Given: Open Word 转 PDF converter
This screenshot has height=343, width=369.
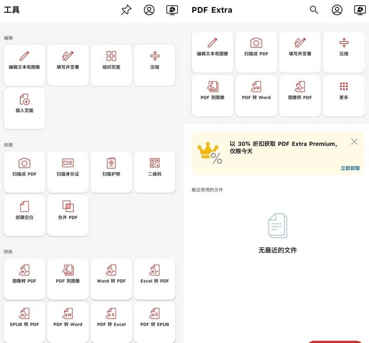Looking at the screenshot, I should (111, 279).
